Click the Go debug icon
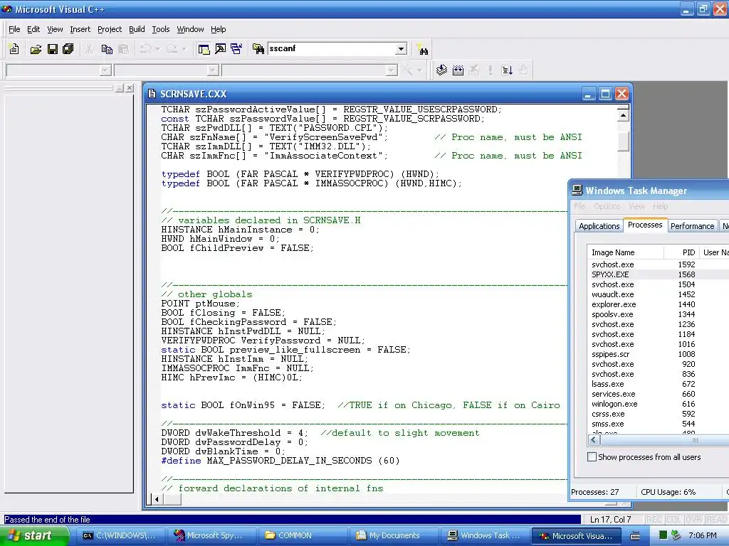729x546 pixels. click(507, 70)
